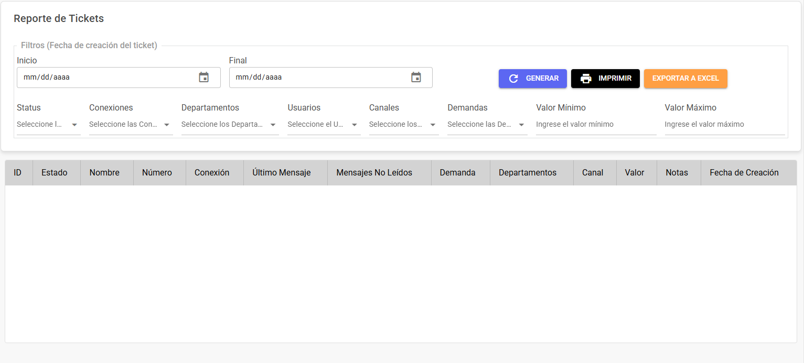Click the printer icon on Imprimir button

pyautogui.click(x=586, y=79)
